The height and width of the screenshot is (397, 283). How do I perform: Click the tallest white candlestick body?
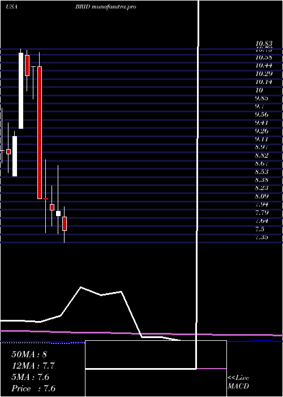(x=21, y=91)
